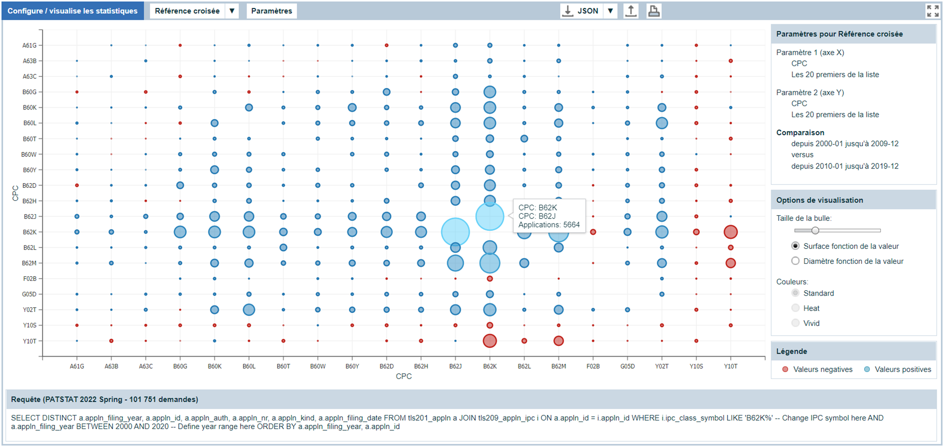The image size is (945, 447).
Task: Choose the Heat color scheme
Action: 796,308
